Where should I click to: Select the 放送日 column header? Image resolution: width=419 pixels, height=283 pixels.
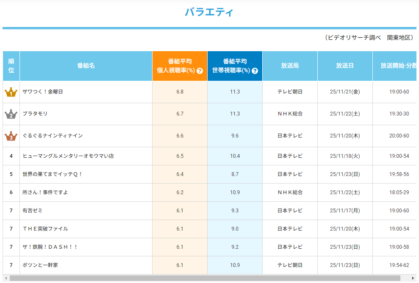coord(345,66)
